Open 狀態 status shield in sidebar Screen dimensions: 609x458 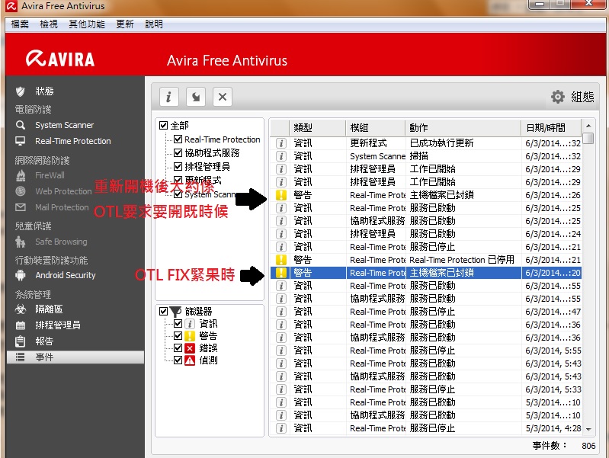20,91
